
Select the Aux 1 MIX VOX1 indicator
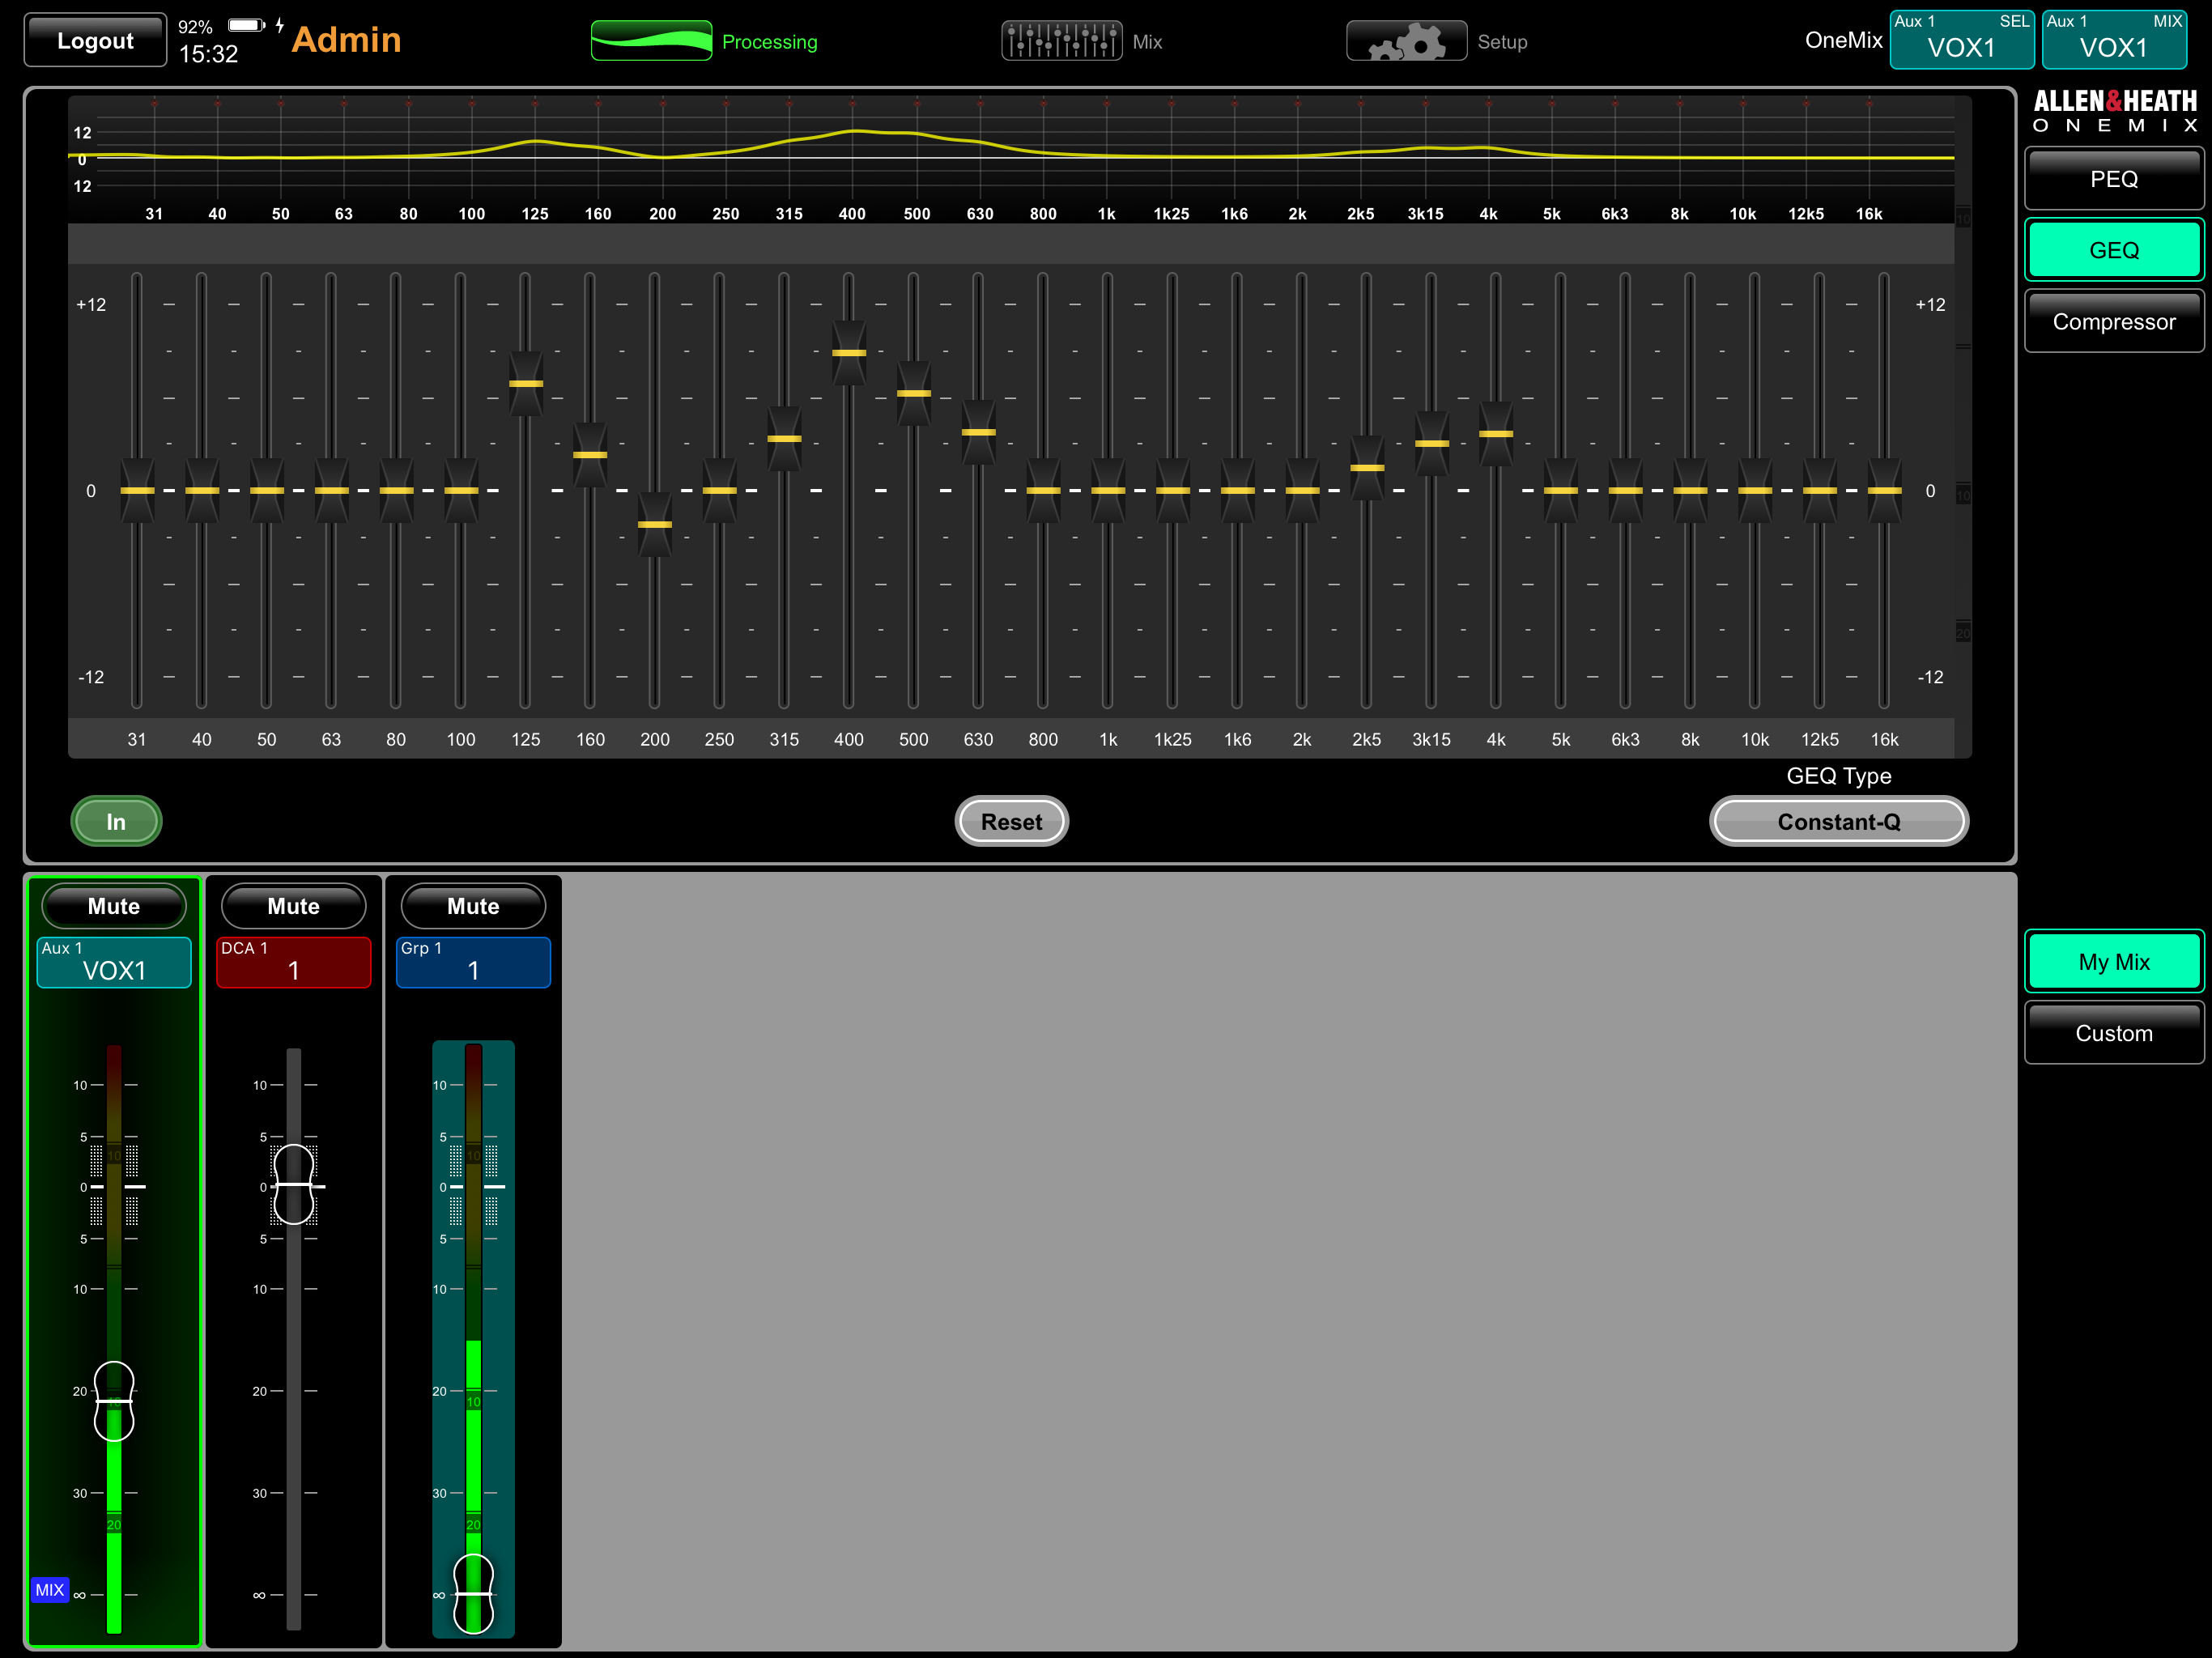point(2113,40)
